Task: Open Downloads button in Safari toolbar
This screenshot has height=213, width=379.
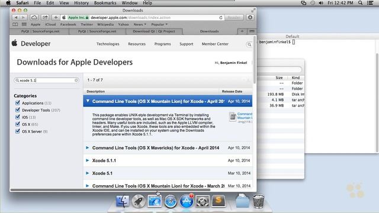Action: [x=250, y=17]
